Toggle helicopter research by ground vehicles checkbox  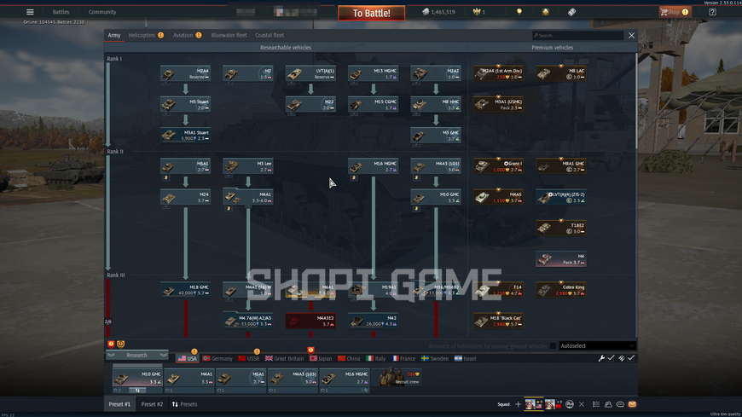[553, 346]
